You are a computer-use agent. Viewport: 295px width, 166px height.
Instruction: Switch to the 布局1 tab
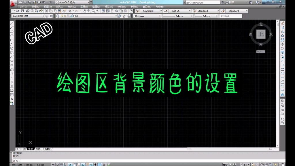point(39,149)
